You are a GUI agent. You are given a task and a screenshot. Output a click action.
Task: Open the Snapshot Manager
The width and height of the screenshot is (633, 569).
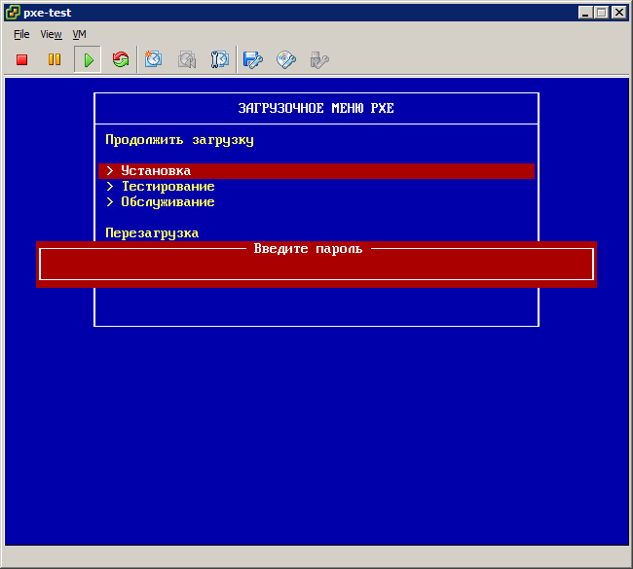tap(220, 59)
